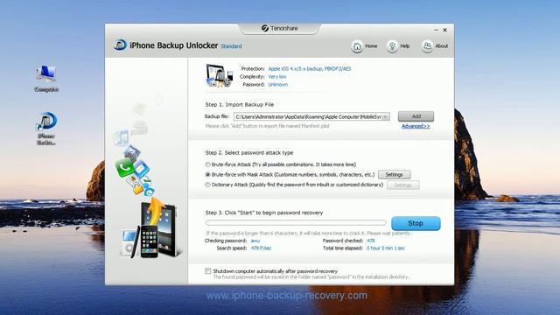This screenshot has height=315, width=560.
Task: Click the Home label in header
Action: point(371,46)
